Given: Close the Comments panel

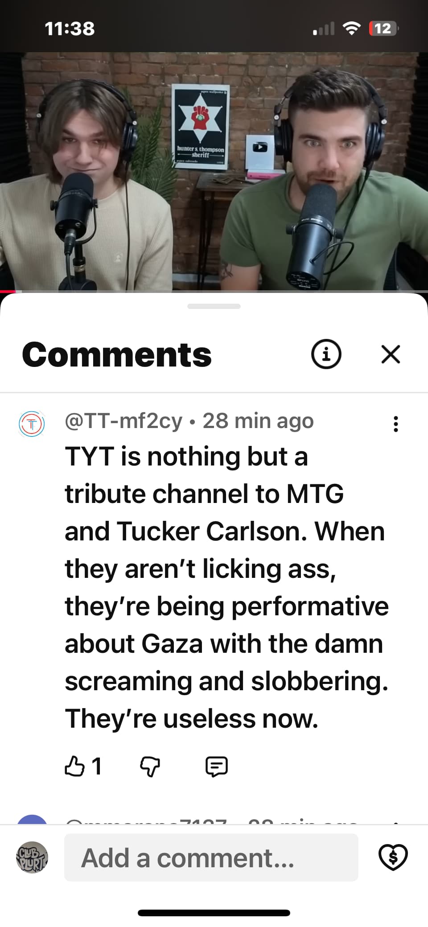Looking at the screenshot, I should (391, 354).
